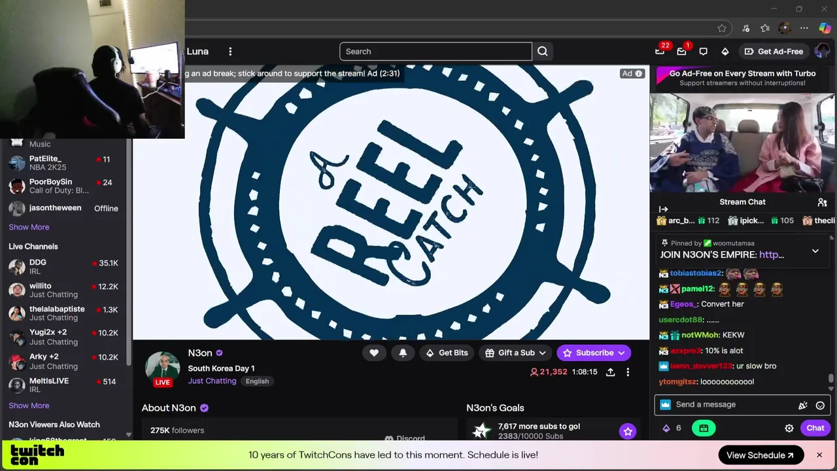Viewport: 837px width, 471px height.
Task: Open the Copilot icon in browser
Action: pyautogui.click(x=825, y=28)
